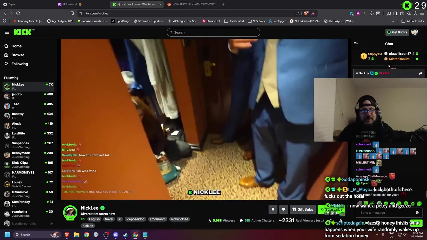Open the browser main menu

[422, 13]
